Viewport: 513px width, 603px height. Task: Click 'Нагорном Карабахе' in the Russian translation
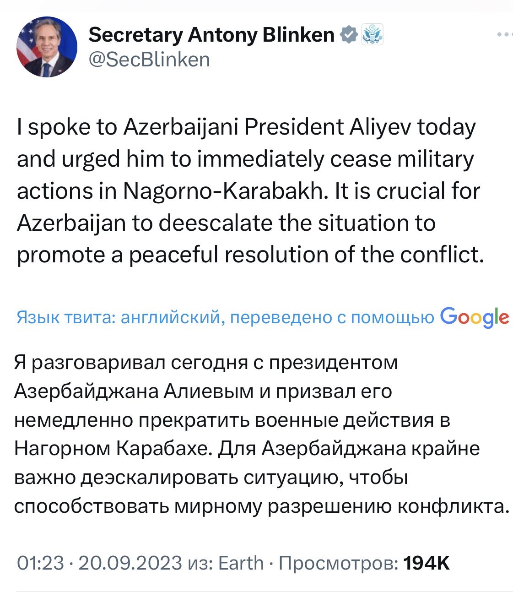(113, 449)
